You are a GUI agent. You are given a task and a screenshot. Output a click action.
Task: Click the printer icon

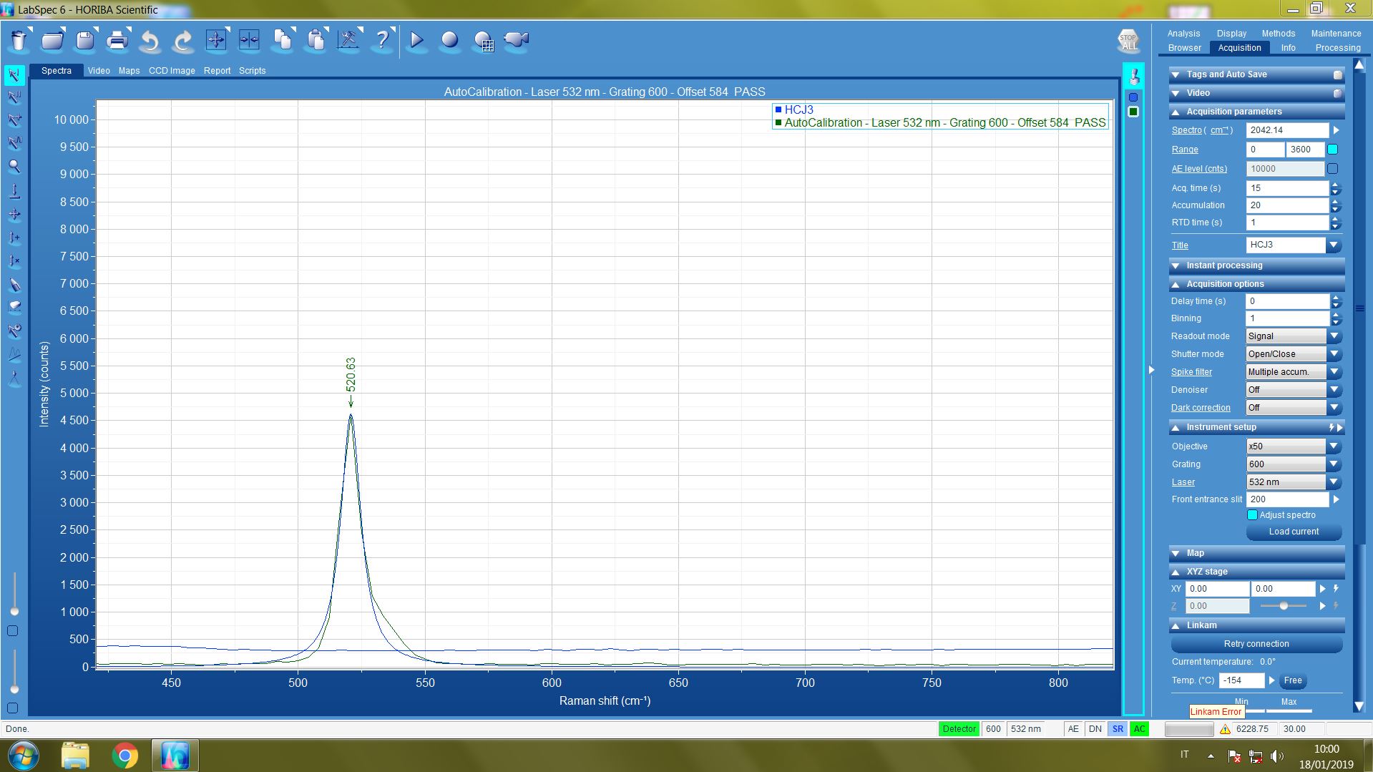(117, 41)
